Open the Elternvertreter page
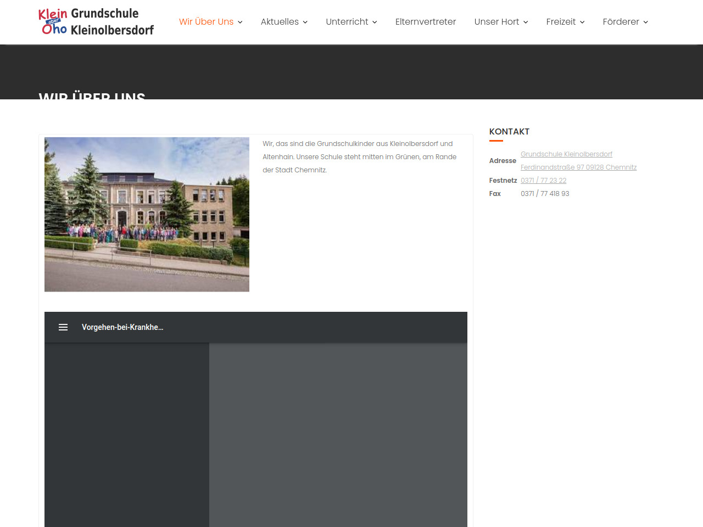The height and width of the screenshot is (527, 703). (x=426, y=22)
